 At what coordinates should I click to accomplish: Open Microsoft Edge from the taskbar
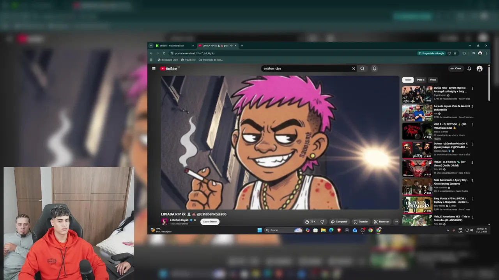(x=331, y=230)
